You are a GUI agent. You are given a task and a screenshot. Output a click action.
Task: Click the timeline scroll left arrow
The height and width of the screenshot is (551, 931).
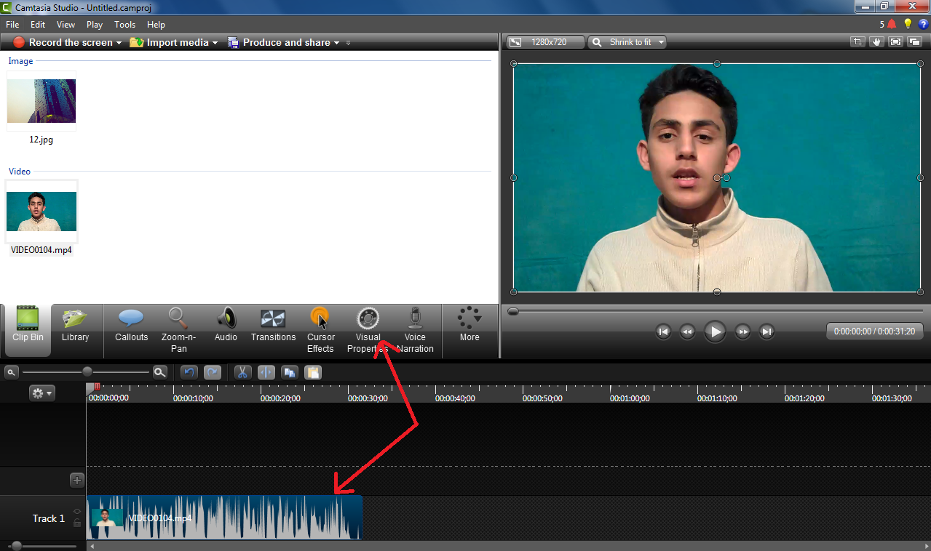(x=91, y=545)
